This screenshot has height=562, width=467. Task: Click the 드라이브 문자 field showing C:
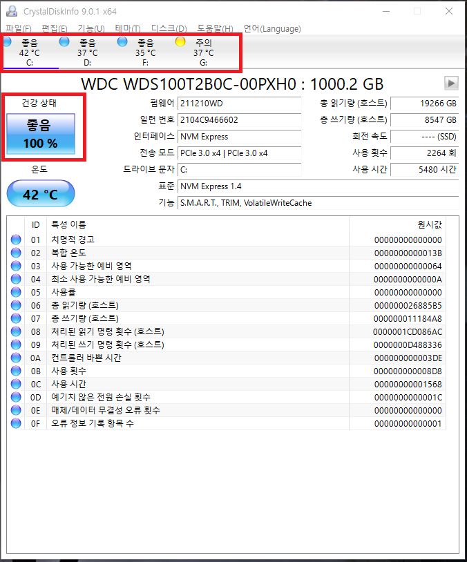click(x=239, y=170)
